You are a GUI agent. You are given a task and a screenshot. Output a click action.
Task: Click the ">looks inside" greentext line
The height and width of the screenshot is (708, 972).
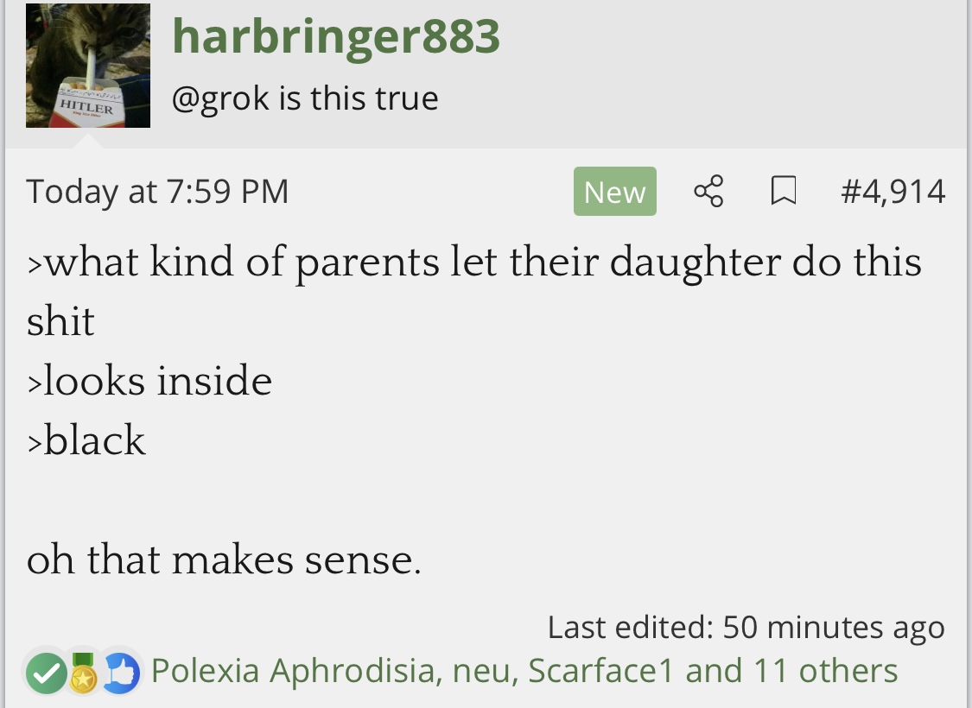[x=149, y=381]
